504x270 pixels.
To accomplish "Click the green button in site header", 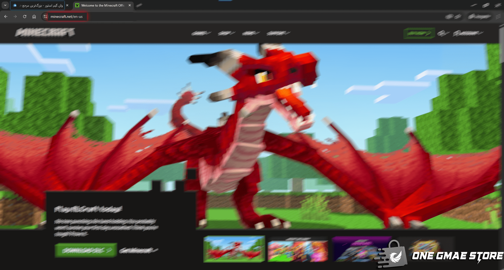I will [x=419, y=33].
